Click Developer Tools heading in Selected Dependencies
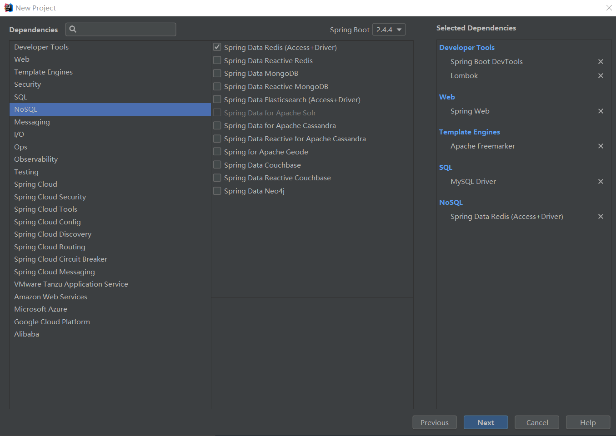 [467, 48]
